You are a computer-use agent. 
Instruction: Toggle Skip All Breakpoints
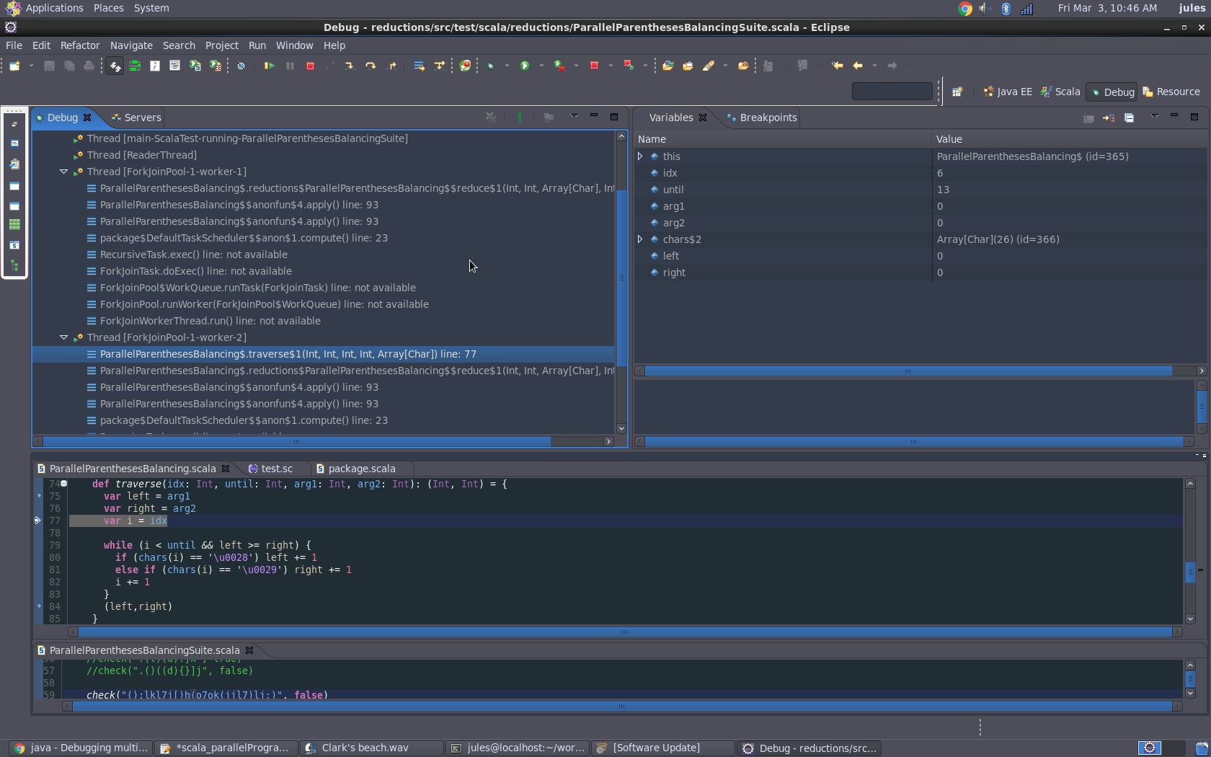tap(241, 66)
